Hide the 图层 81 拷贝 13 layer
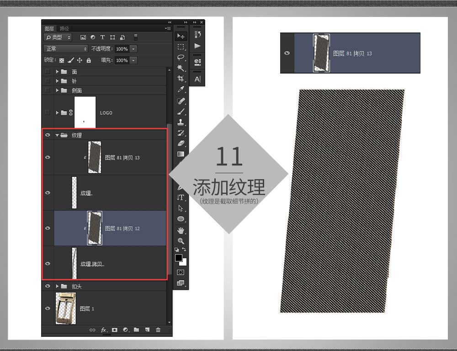The image size is (457, 351). tap(48, 157)
